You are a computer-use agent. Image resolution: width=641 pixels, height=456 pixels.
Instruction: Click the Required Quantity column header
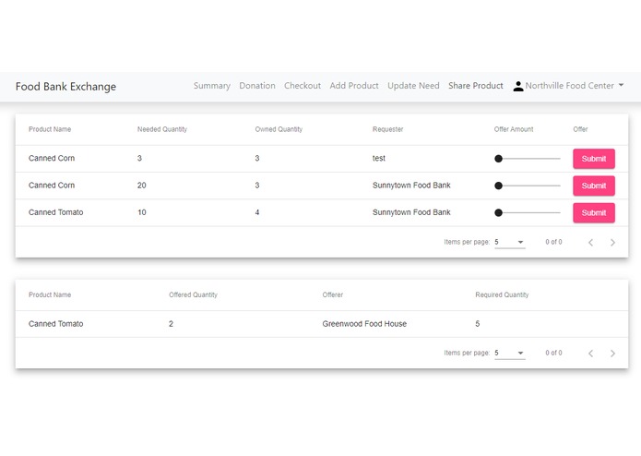click(502, 294)
